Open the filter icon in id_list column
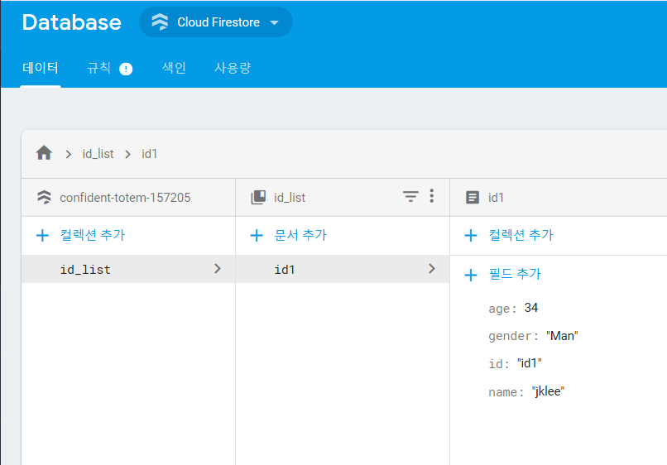The width and height of the screenshot is (667, 465). 410,196
